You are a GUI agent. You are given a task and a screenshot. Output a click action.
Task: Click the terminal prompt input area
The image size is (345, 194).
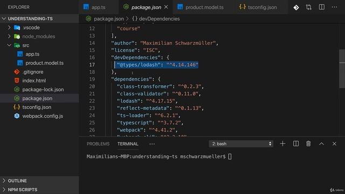(x=230, y=156)
